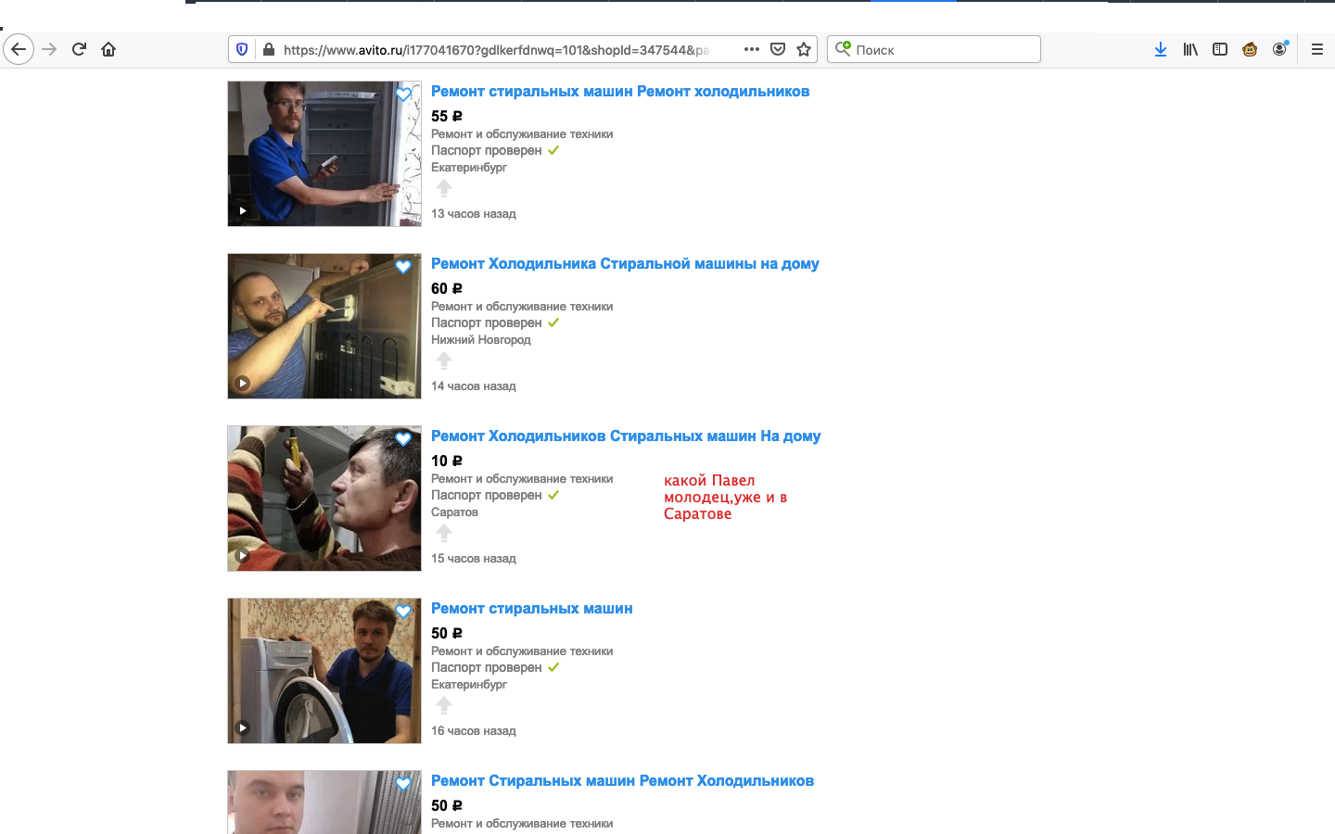Click the raise arrow for 15 часов назад listing
This screenshot has height=834, width=1335.
pos(444,533)
